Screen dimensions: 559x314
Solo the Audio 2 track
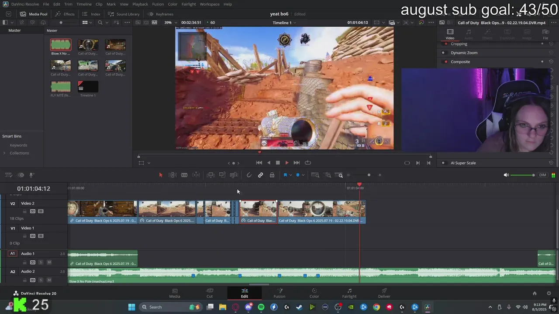(41, 280)
